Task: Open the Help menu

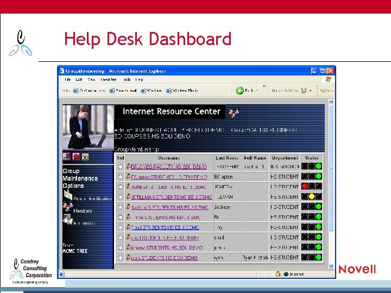Action: (x=139, y=79)
